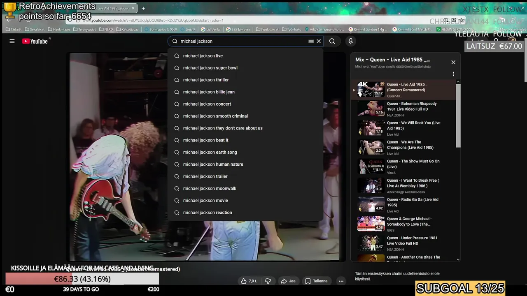Open the Rimmel London bookmark
Screen dimensions: 527x296
coord(368,30)
